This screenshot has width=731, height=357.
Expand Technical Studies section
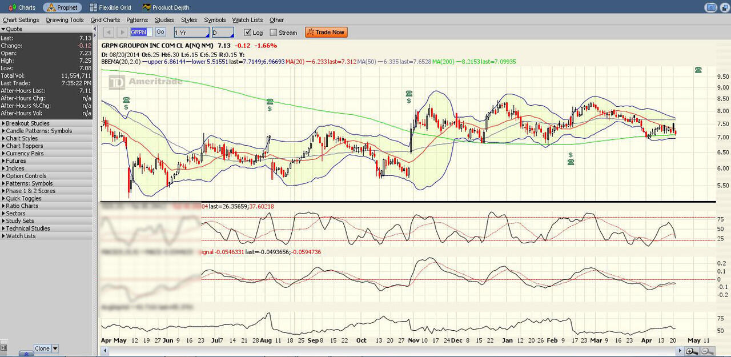pos(46,228)
